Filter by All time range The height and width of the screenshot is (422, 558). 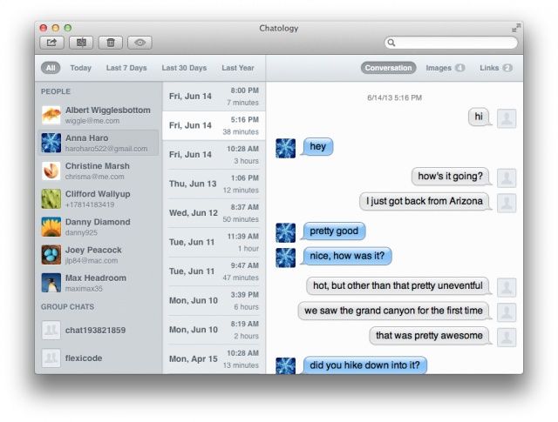tap(51, 68)
